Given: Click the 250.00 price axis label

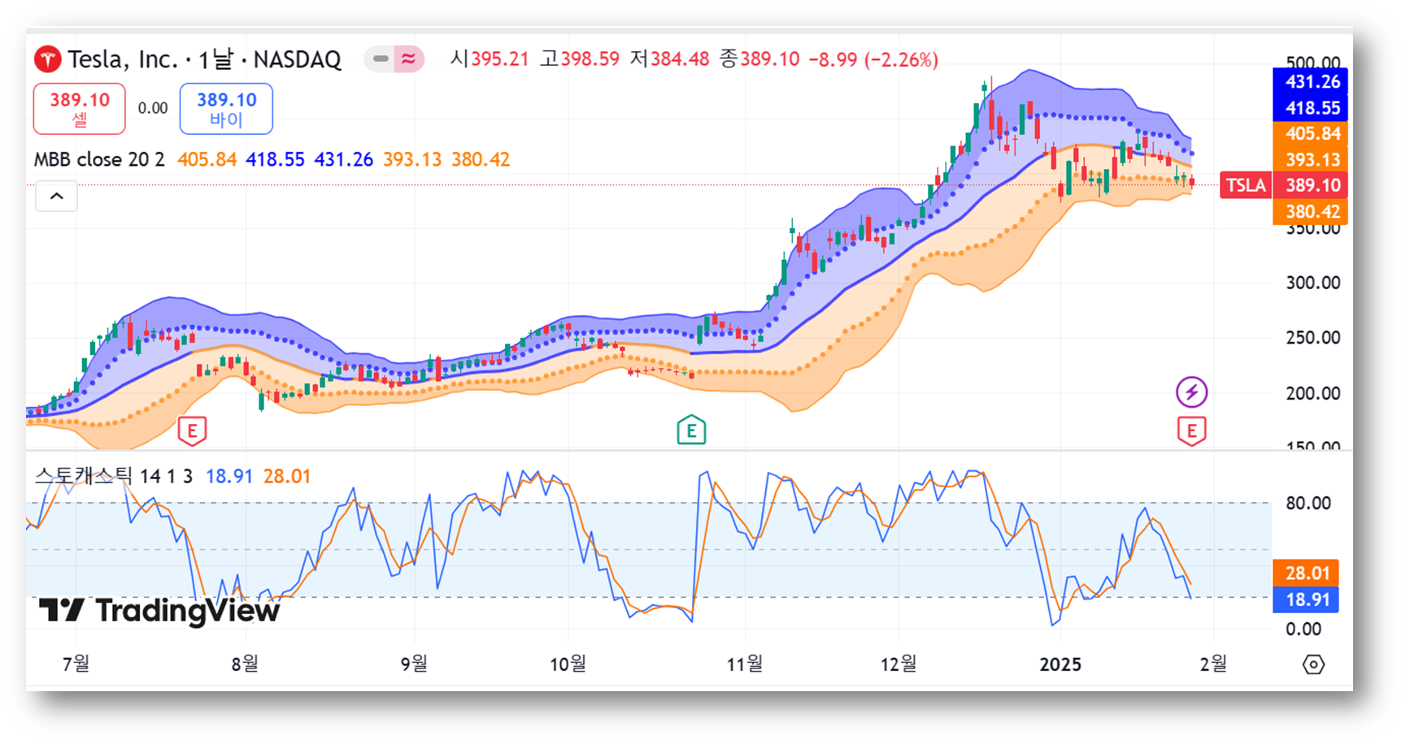Looking at the screenshot, I should point(1312,338).
